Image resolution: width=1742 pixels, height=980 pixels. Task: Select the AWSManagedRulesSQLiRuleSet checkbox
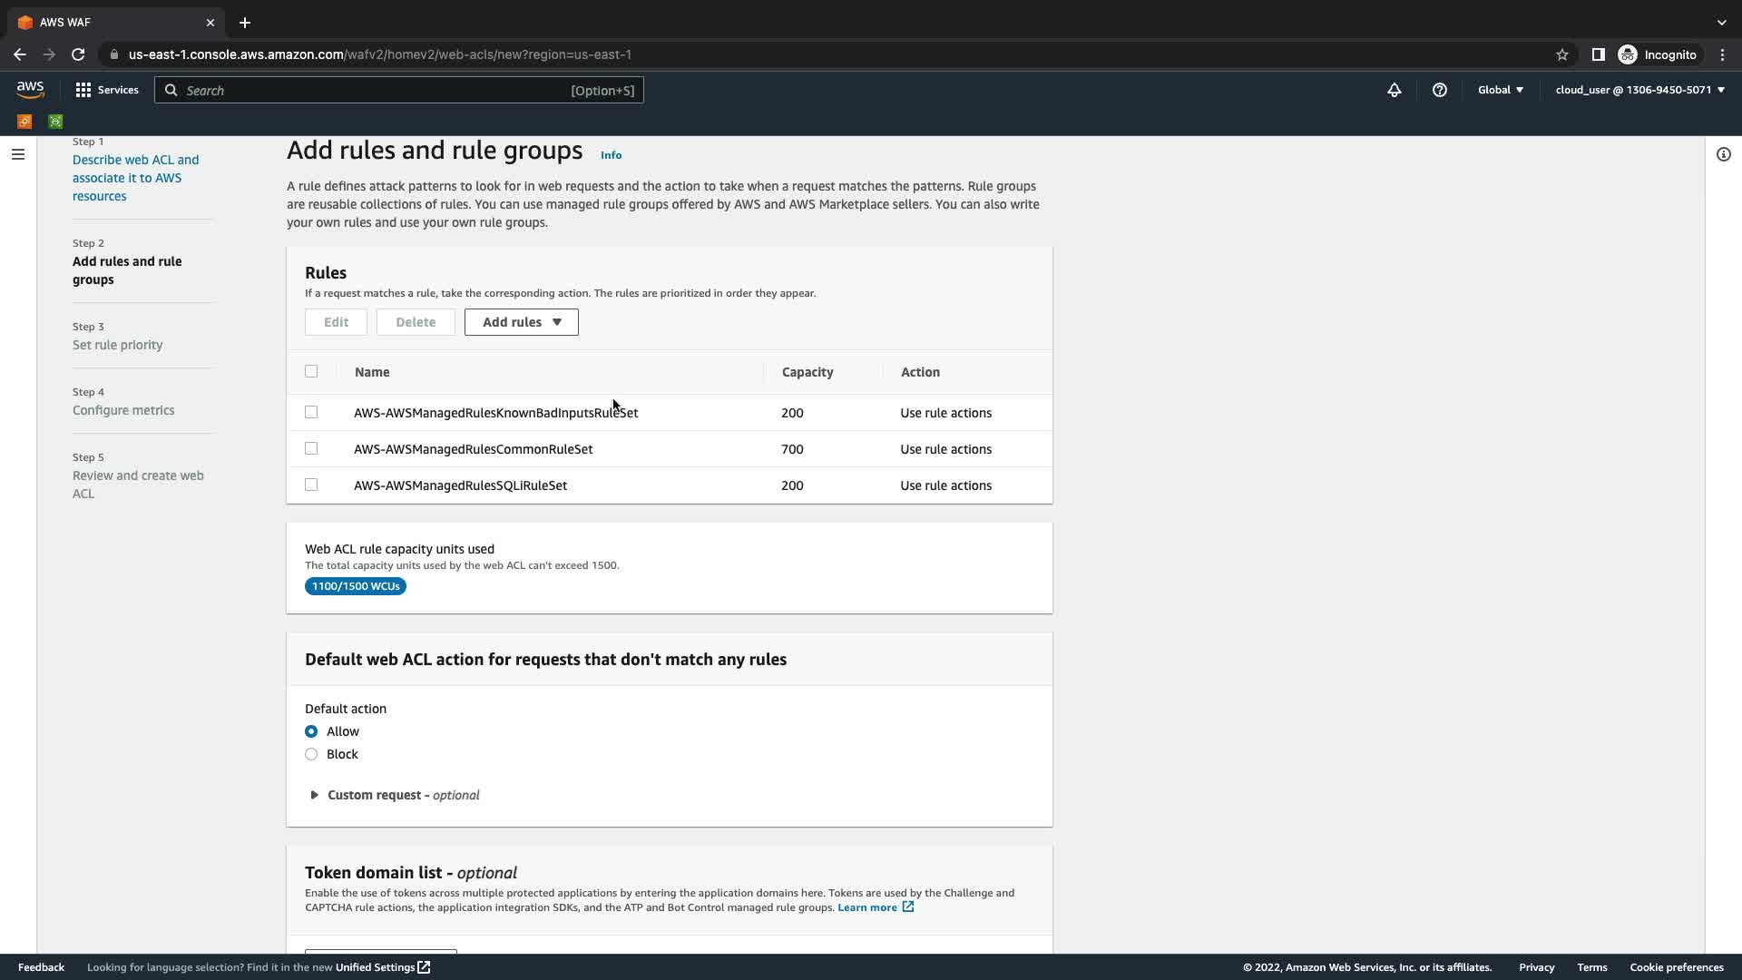coord(311,485)
